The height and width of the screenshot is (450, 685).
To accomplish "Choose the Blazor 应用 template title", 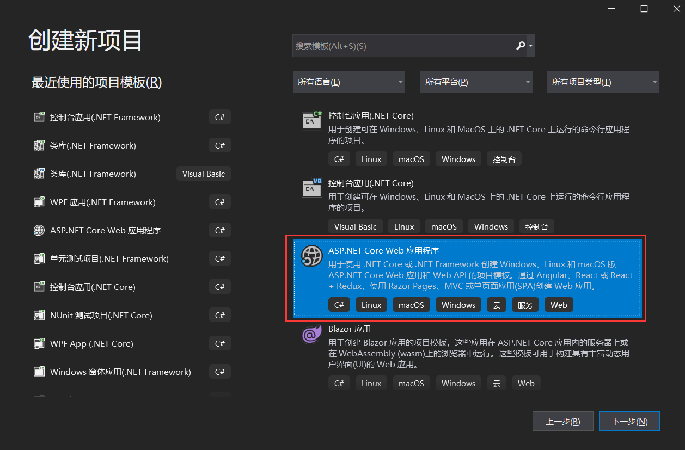I will pyautogui.click(x=350, y=329).
